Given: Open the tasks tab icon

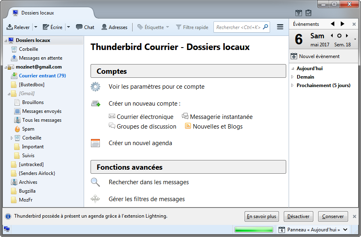Looking at the screenshot, I should [308, 13].
